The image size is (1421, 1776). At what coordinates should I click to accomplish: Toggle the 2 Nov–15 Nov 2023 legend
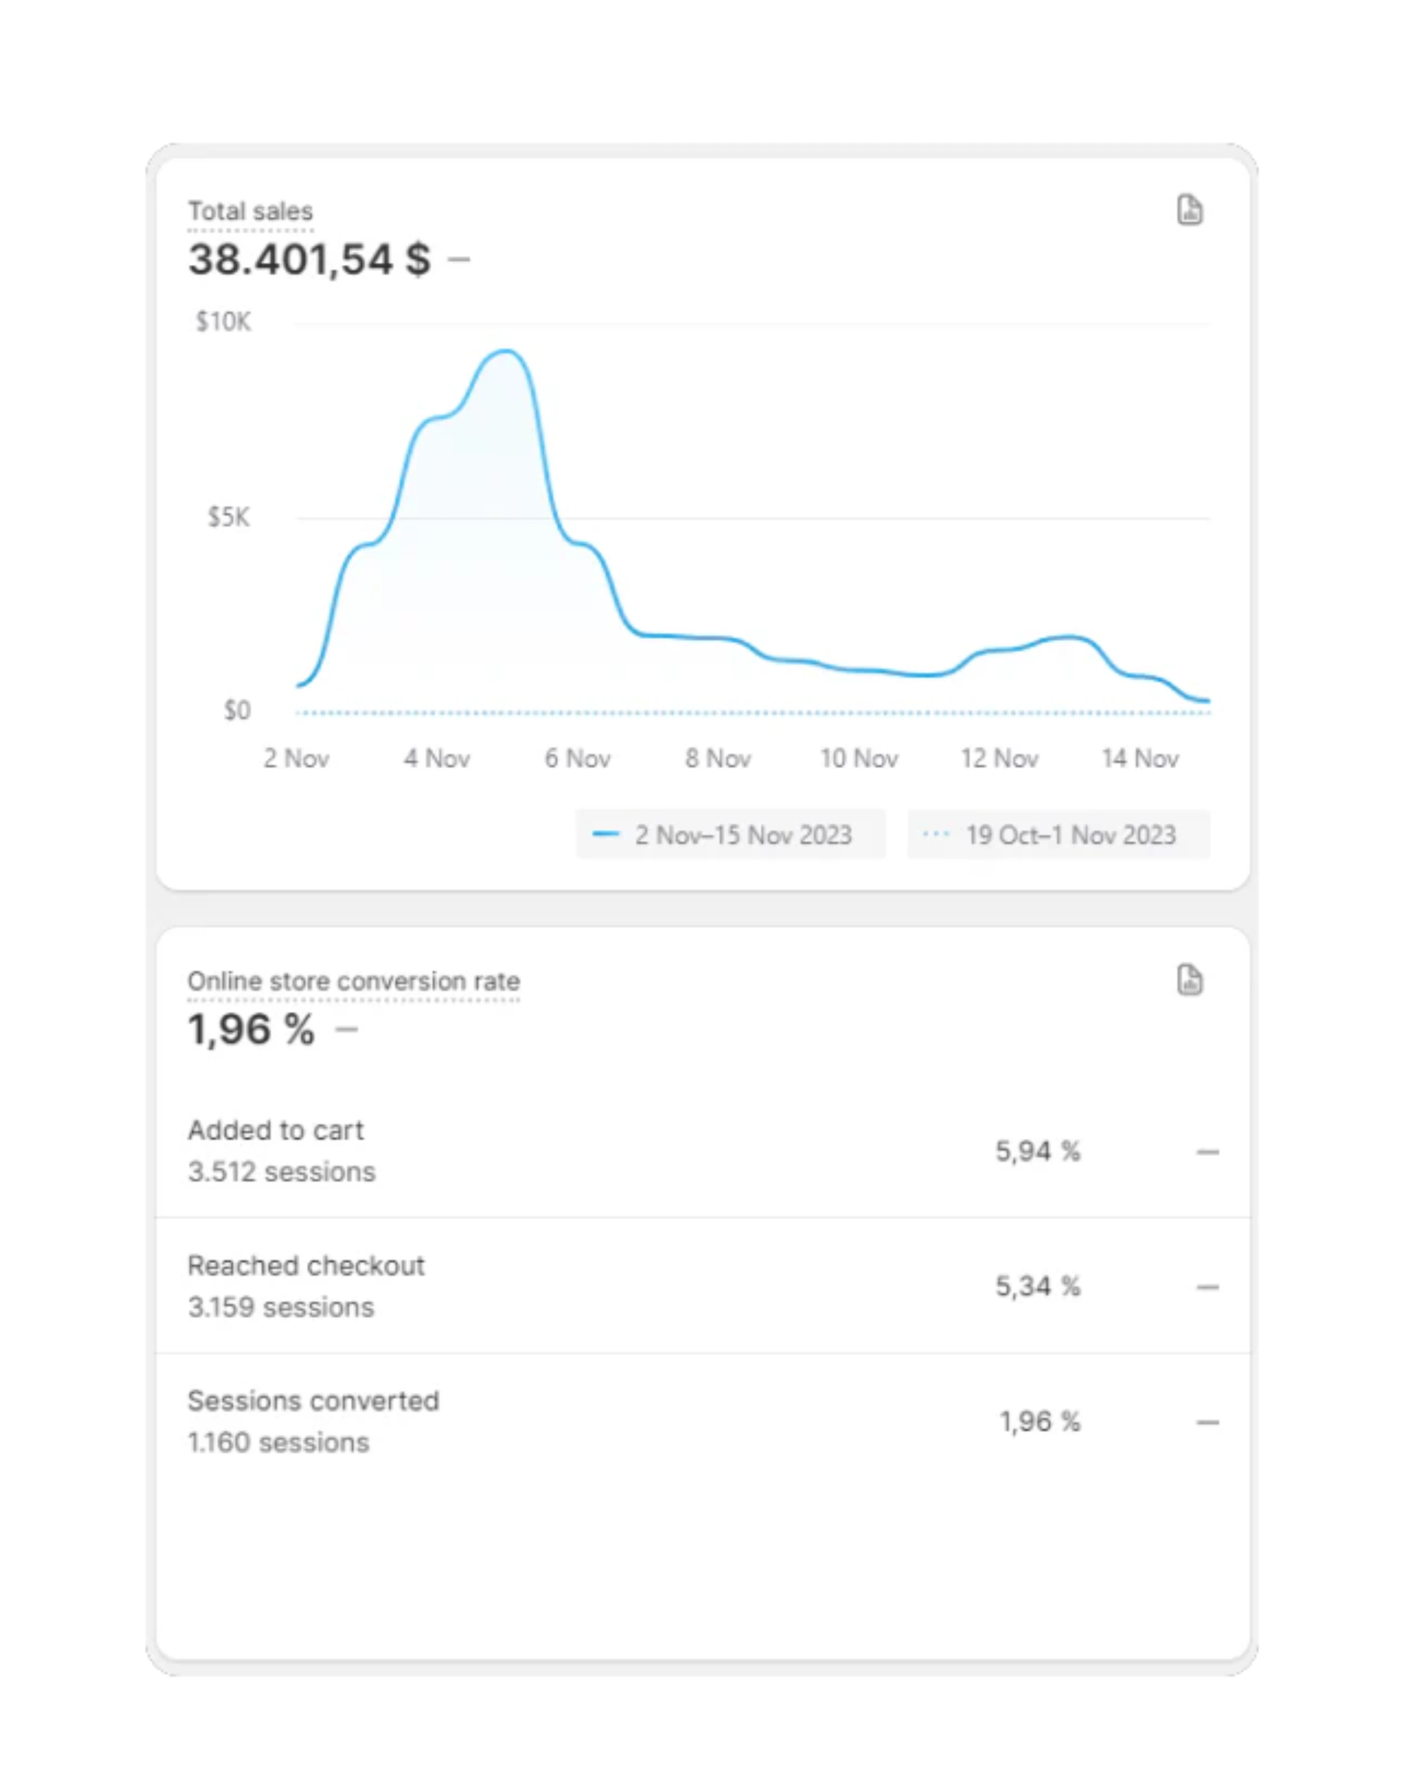pyautogui.click(x=730, y=834)
